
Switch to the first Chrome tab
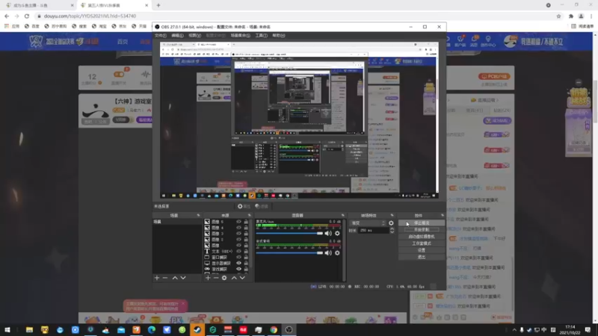[x=38, y=5]
